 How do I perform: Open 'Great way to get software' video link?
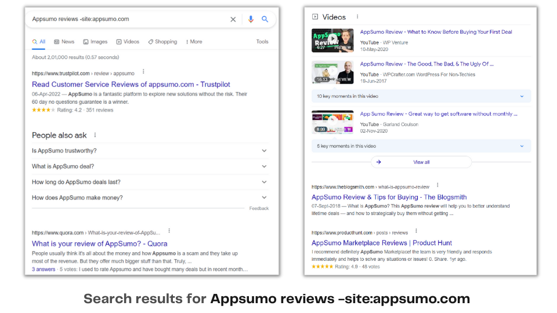pos(439,114)
